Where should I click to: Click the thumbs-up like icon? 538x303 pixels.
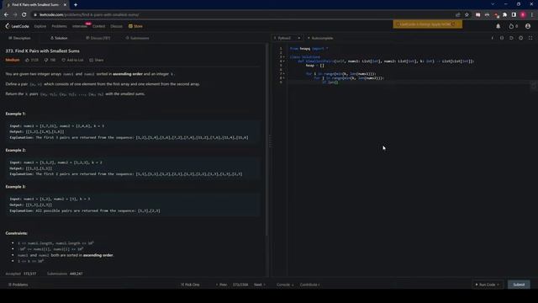pyautogui.click(x=28, y=60)
